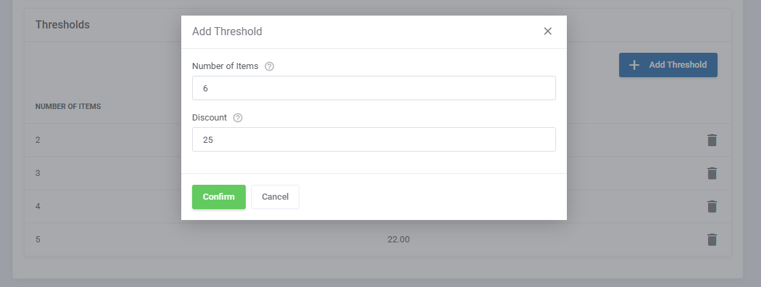Click the 22.00 discount value
This screenshot has height=287, width=761.
[398, 240]
